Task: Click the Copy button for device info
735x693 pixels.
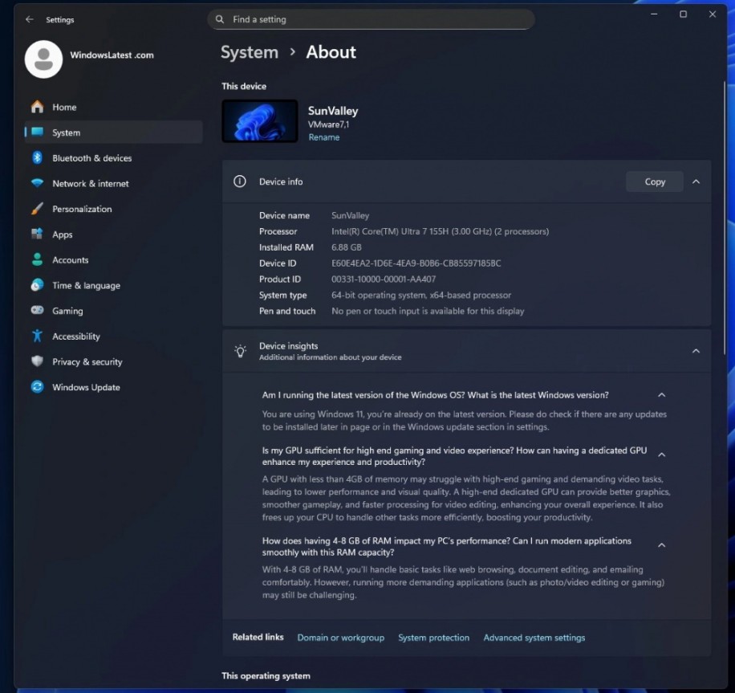Action: point(654,181)
